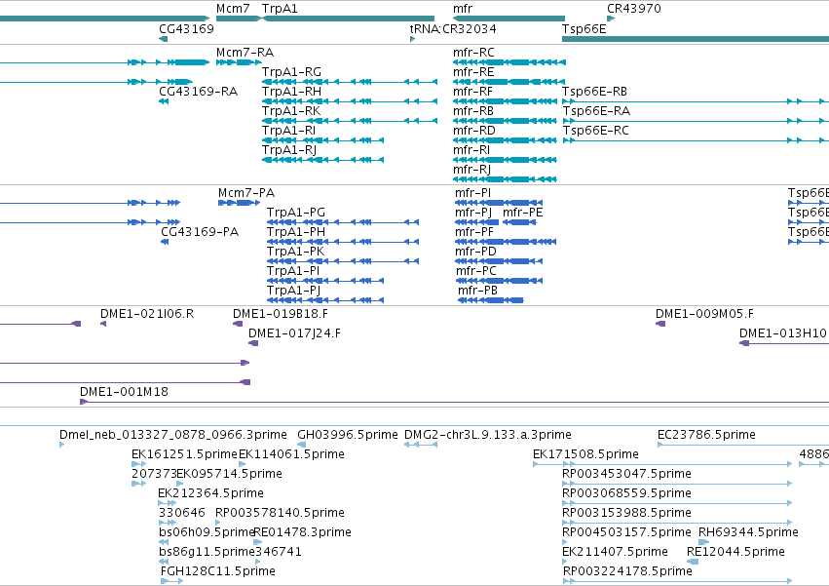Click the CG43169-PA protein label
829x586 pixels.
(200, 232)
